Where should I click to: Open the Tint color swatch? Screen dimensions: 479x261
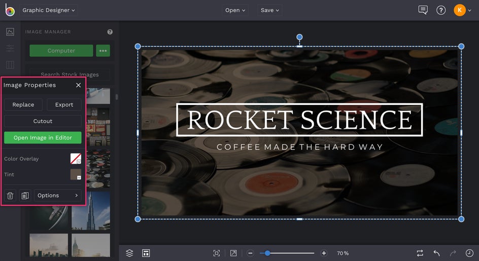(76, 174)
